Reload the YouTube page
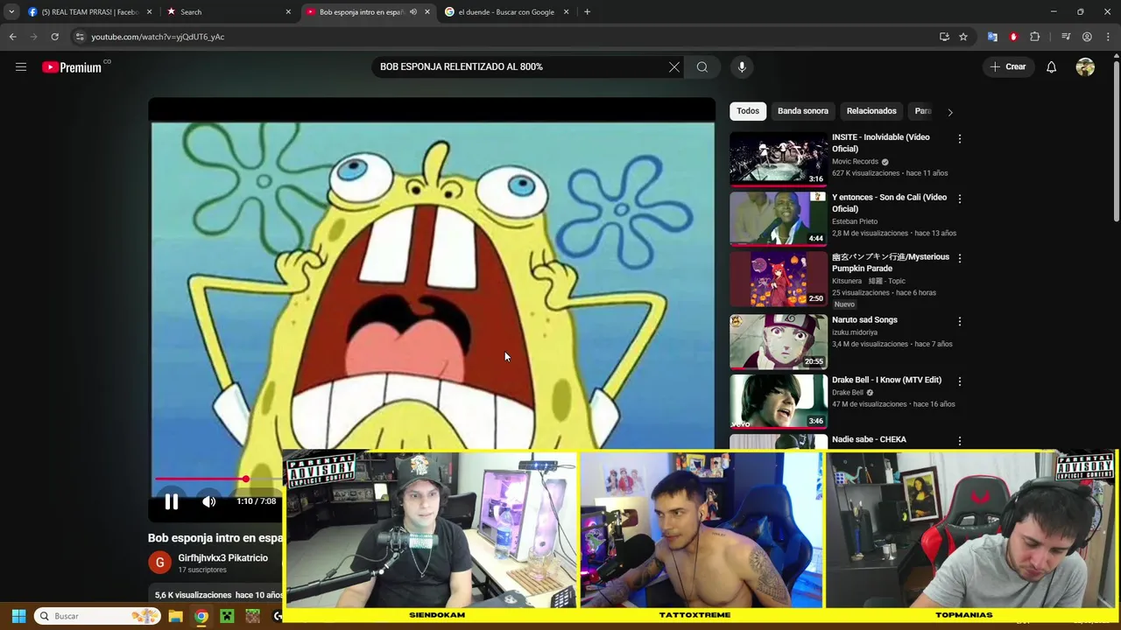1121x630 pixels. tap(54, 37)
